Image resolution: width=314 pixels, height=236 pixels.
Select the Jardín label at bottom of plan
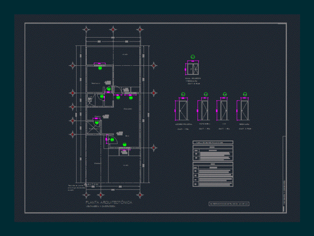click(126, 165)
